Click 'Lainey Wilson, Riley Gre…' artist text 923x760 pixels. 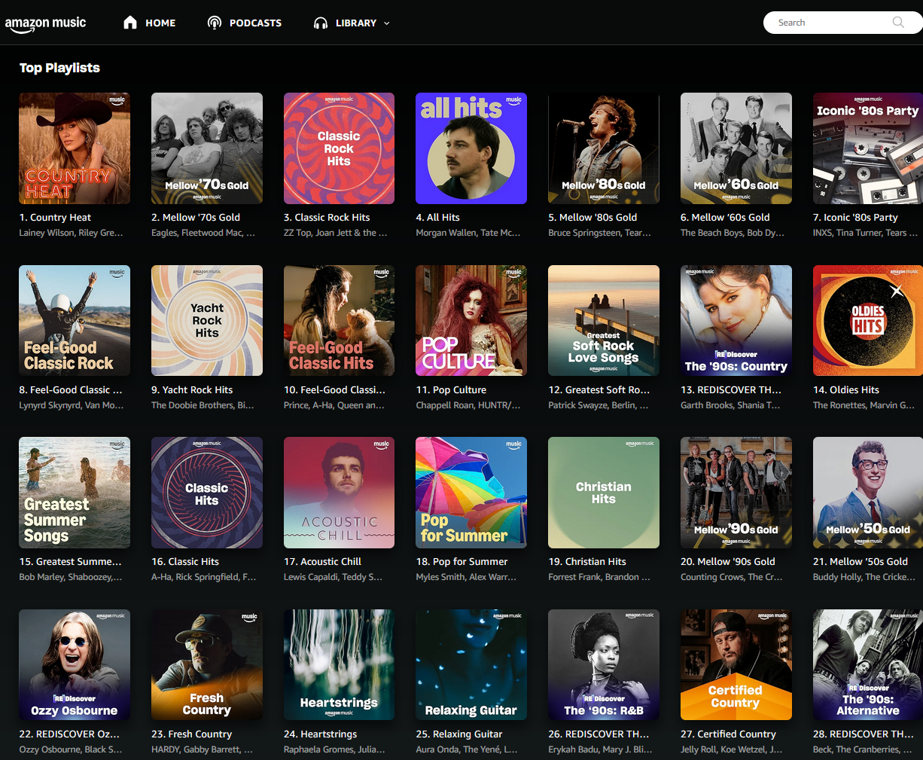71,233
